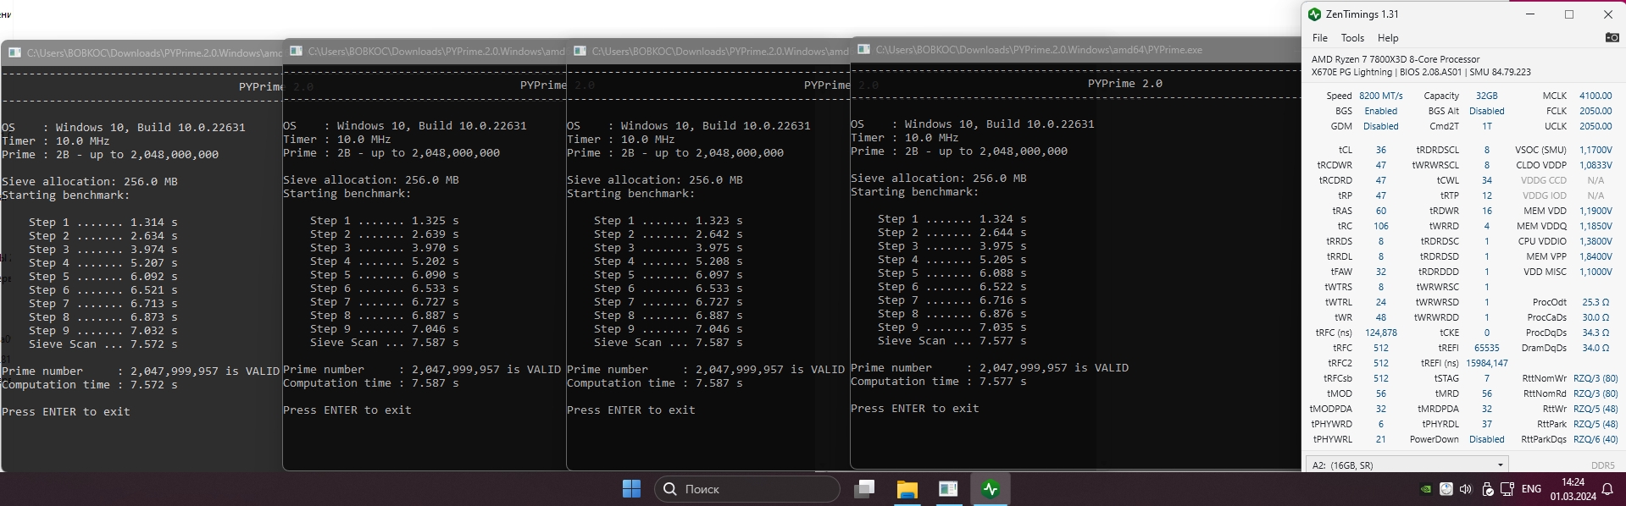Viewport: 1626px width, 506px height.
Task: Open the File menu in ZenTimings
Action: 1320,38
